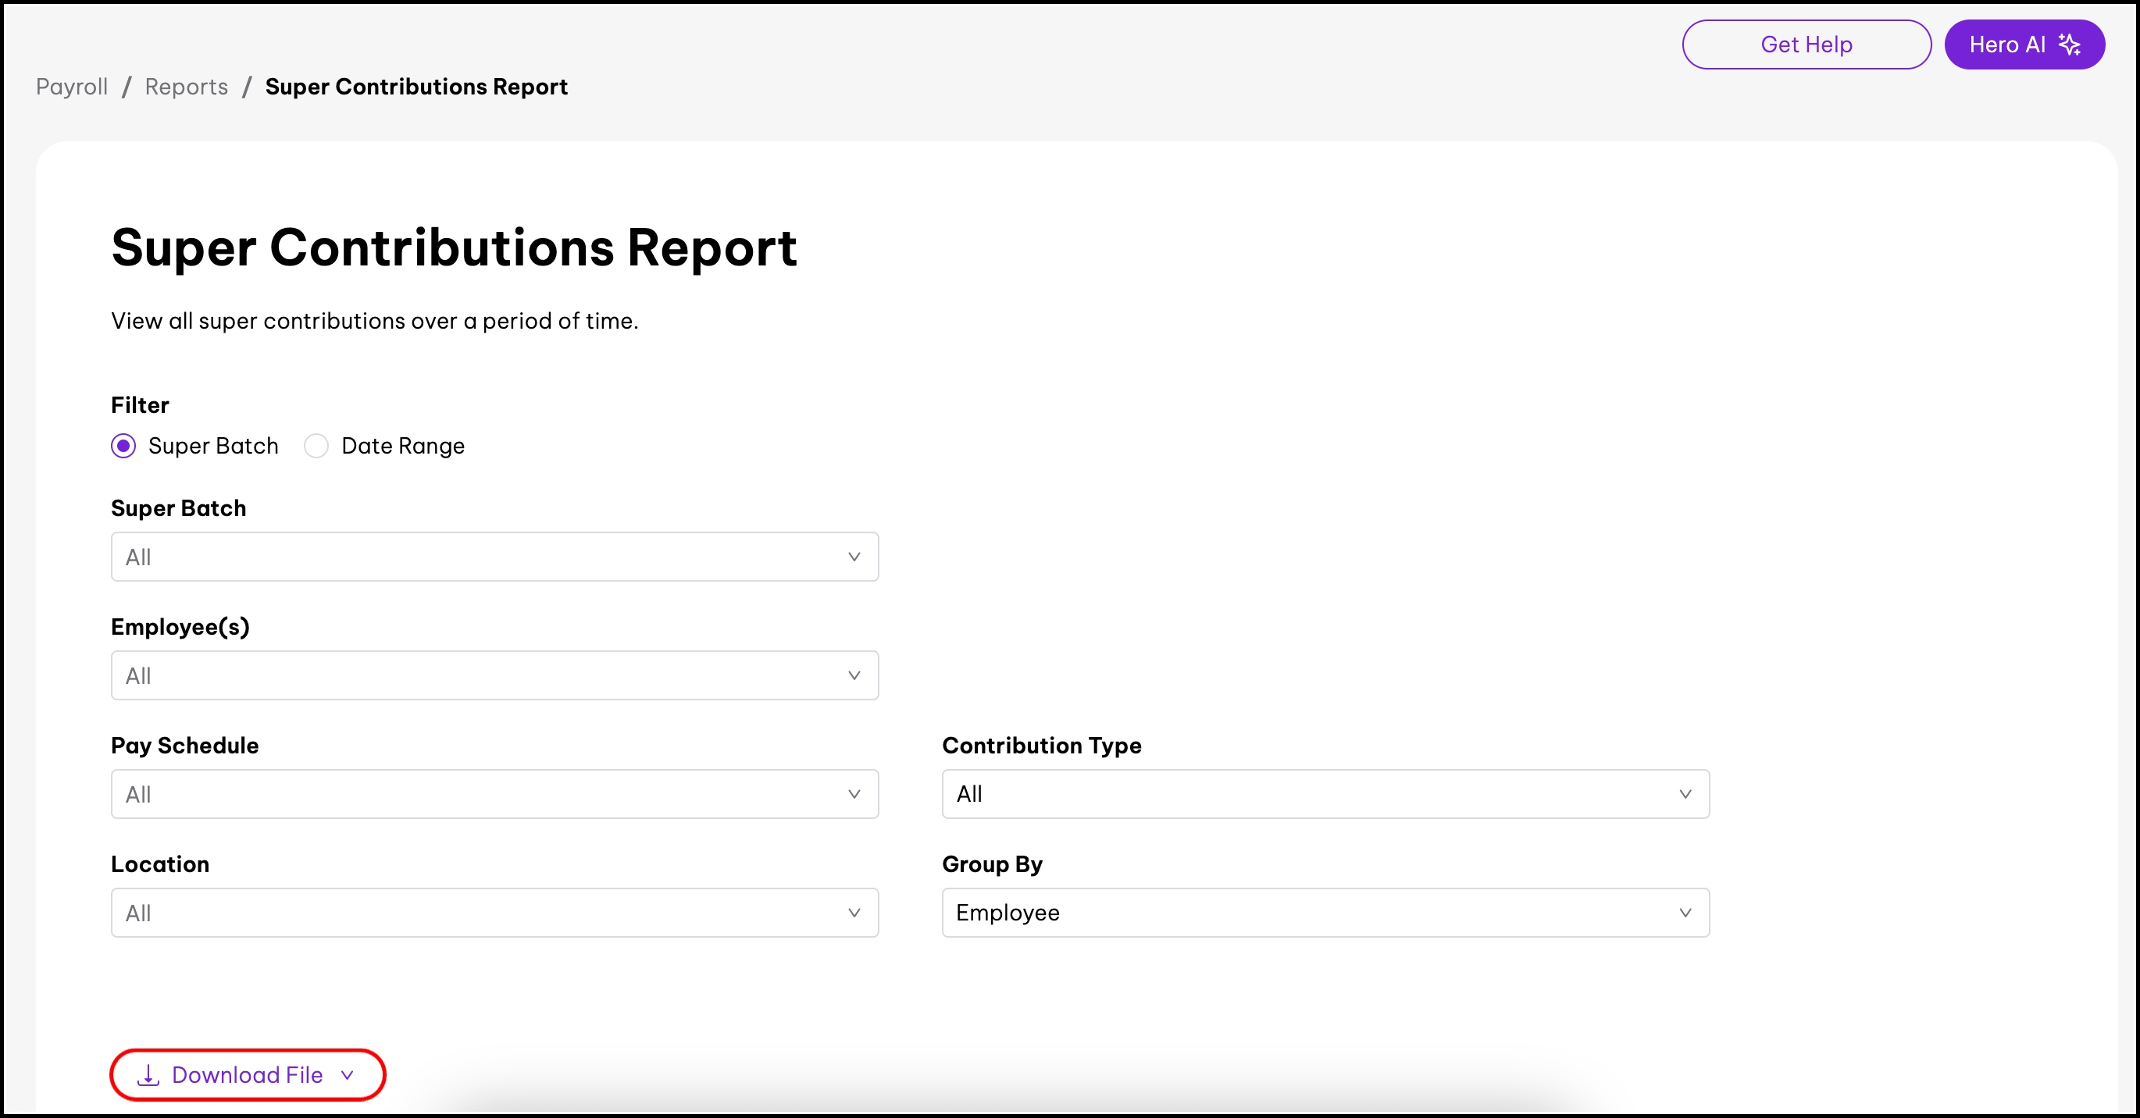The width and height of the screenshot is (2140, 1118).
Task: Click the Pay Schedule dropdown chevron icon
Action: 853,794
